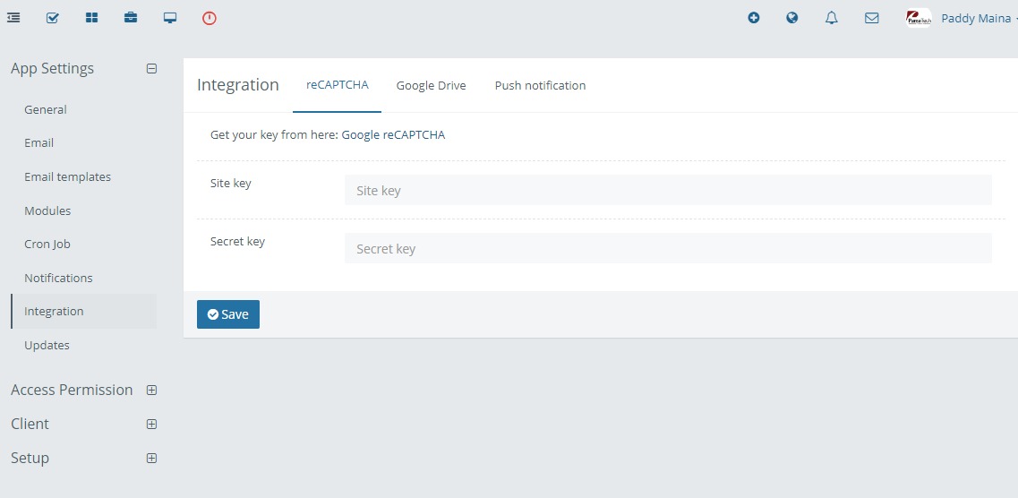Switch to the Push notification tab

(540, 85)
